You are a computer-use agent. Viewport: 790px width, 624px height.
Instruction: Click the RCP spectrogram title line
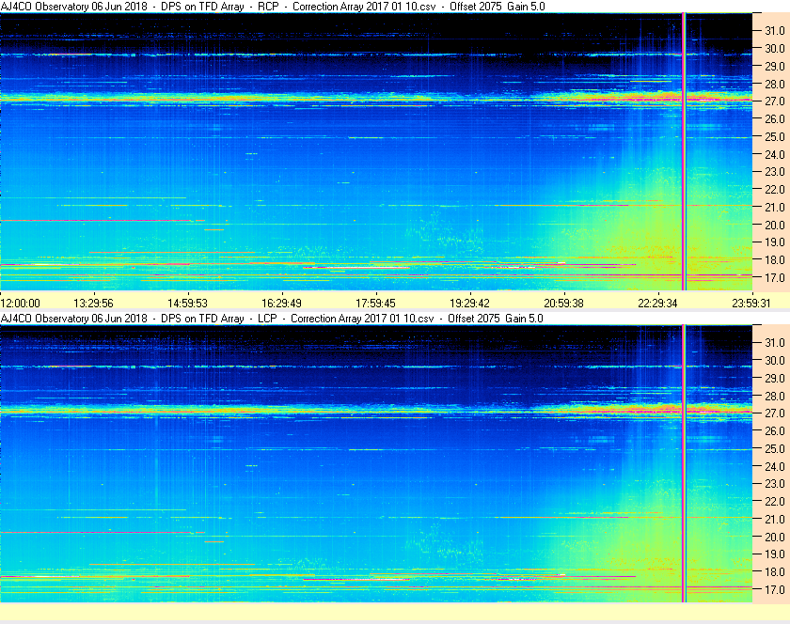click(x=273, y=7)
